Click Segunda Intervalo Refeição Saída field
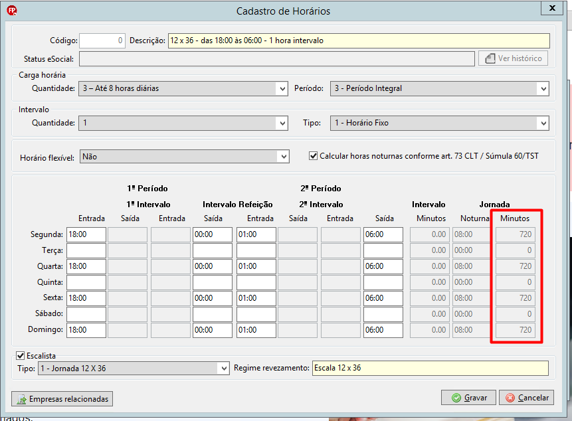The width and height of the screenshot is (572, 421). coord(213,235)
